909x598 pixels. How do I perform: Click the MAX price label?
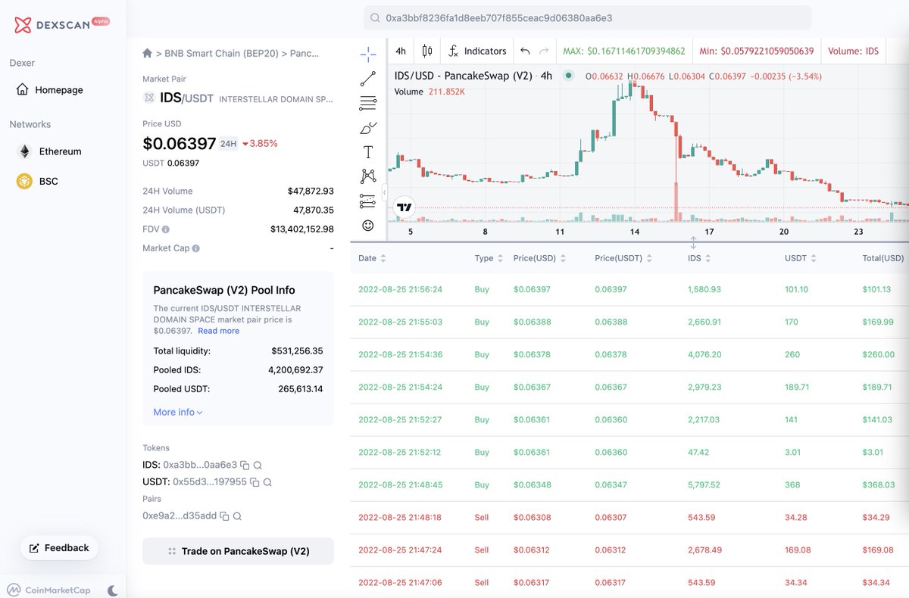624,51
